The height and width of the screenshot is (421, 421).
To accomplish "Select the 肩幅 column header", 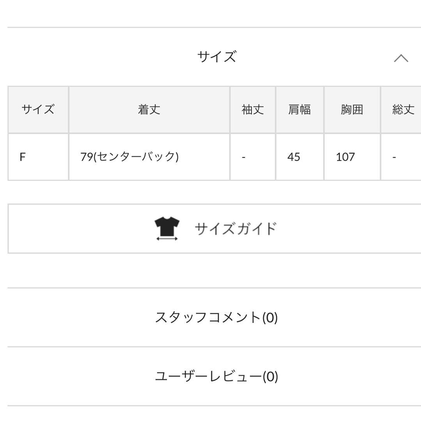I will tap(300, 110).
